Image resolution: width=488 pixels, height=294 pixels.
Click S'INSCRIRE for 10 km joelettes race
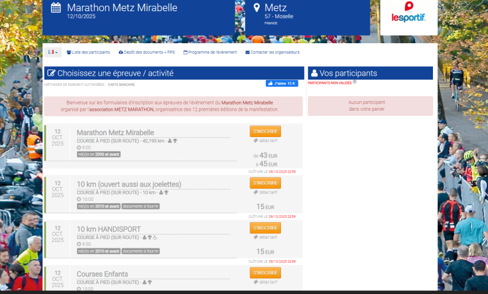265,183
